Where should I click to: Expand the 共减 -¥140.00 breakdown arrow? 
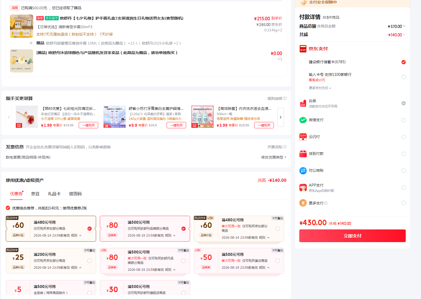[x=404, y=35]
